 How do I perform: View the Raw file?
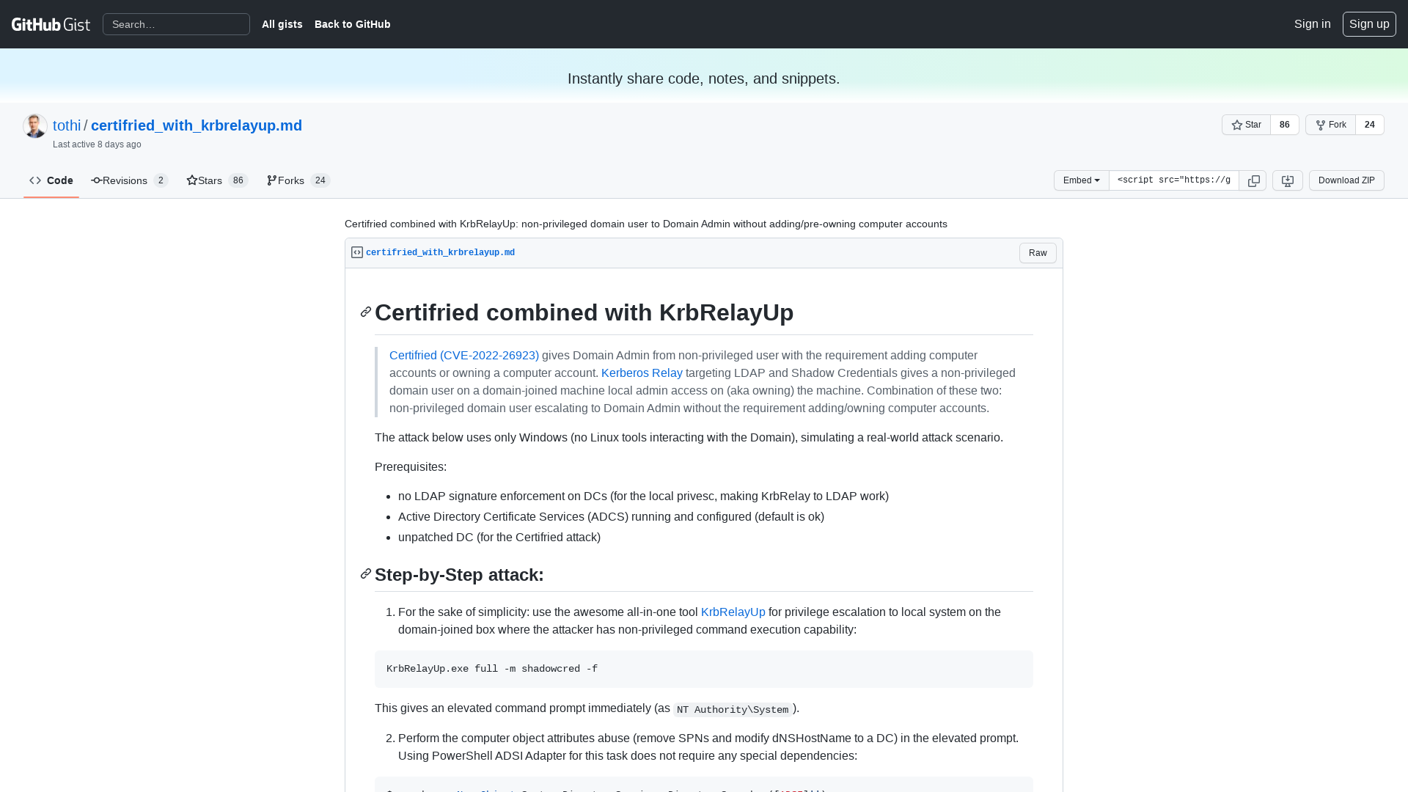tap(1038, 253)
